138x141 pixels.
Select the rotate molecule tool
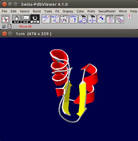tap(35, 19)
